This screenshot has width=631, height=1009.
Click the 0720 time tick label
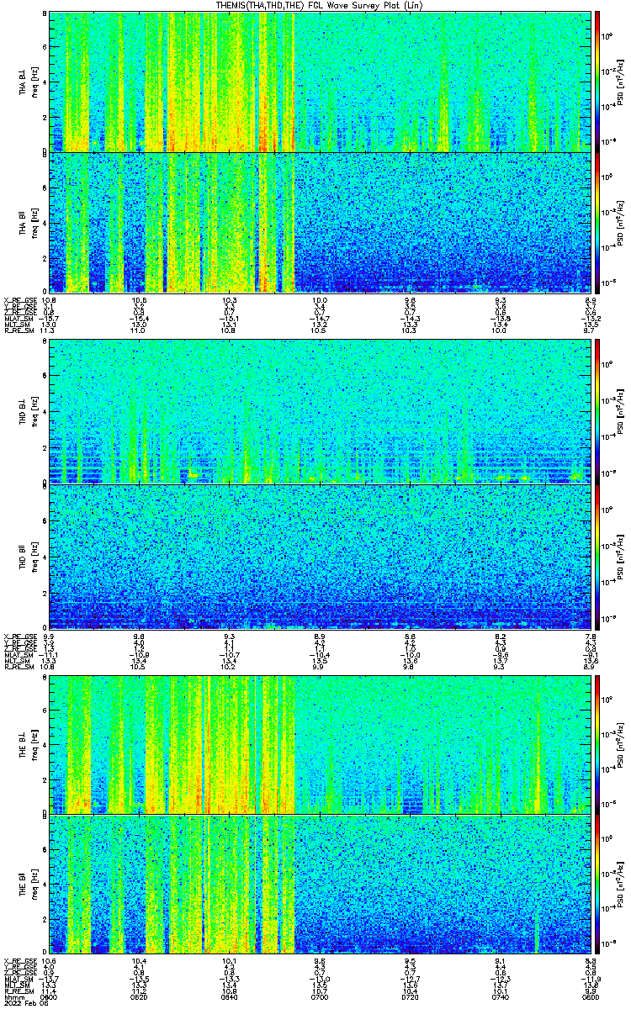click(x=409, y=996)
